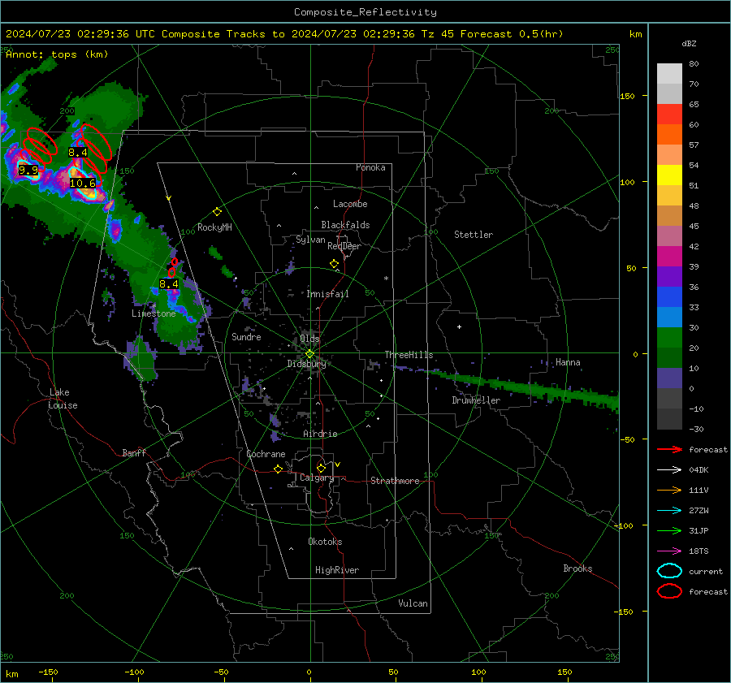Click the Stettler town label
The image size is (731, 683).
tap(474, 235)
